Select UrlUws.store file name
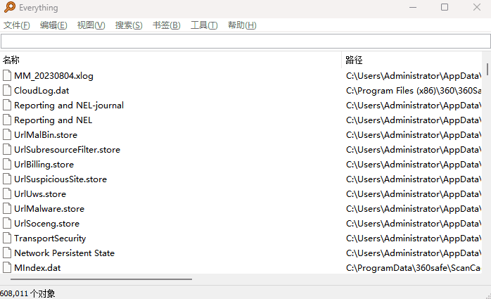This screenshot has height=299, width=491. point(40,193)
